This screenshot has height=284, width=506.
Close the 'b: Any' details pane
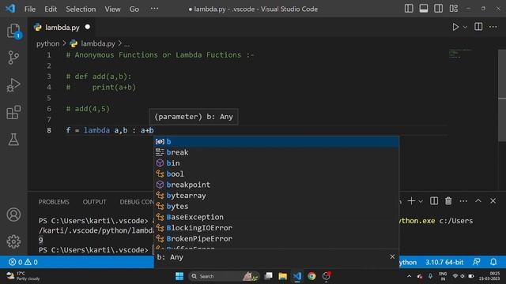click(x=392, y=256)
